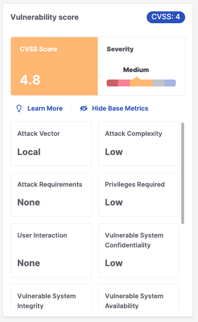Hide Base Metrics via its text link
The width and height of the screenshot is (198, 322).
[x=120, y=109]
